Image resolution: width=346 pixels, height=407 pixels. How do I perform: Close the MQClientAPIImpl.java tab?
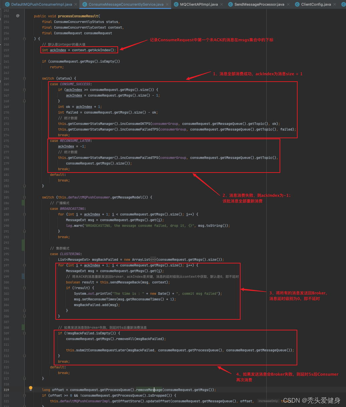tap(222, 4)
